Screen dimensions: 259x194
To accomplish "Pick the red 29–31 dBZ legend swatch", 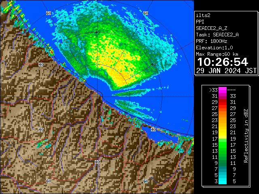I will 223,102.
